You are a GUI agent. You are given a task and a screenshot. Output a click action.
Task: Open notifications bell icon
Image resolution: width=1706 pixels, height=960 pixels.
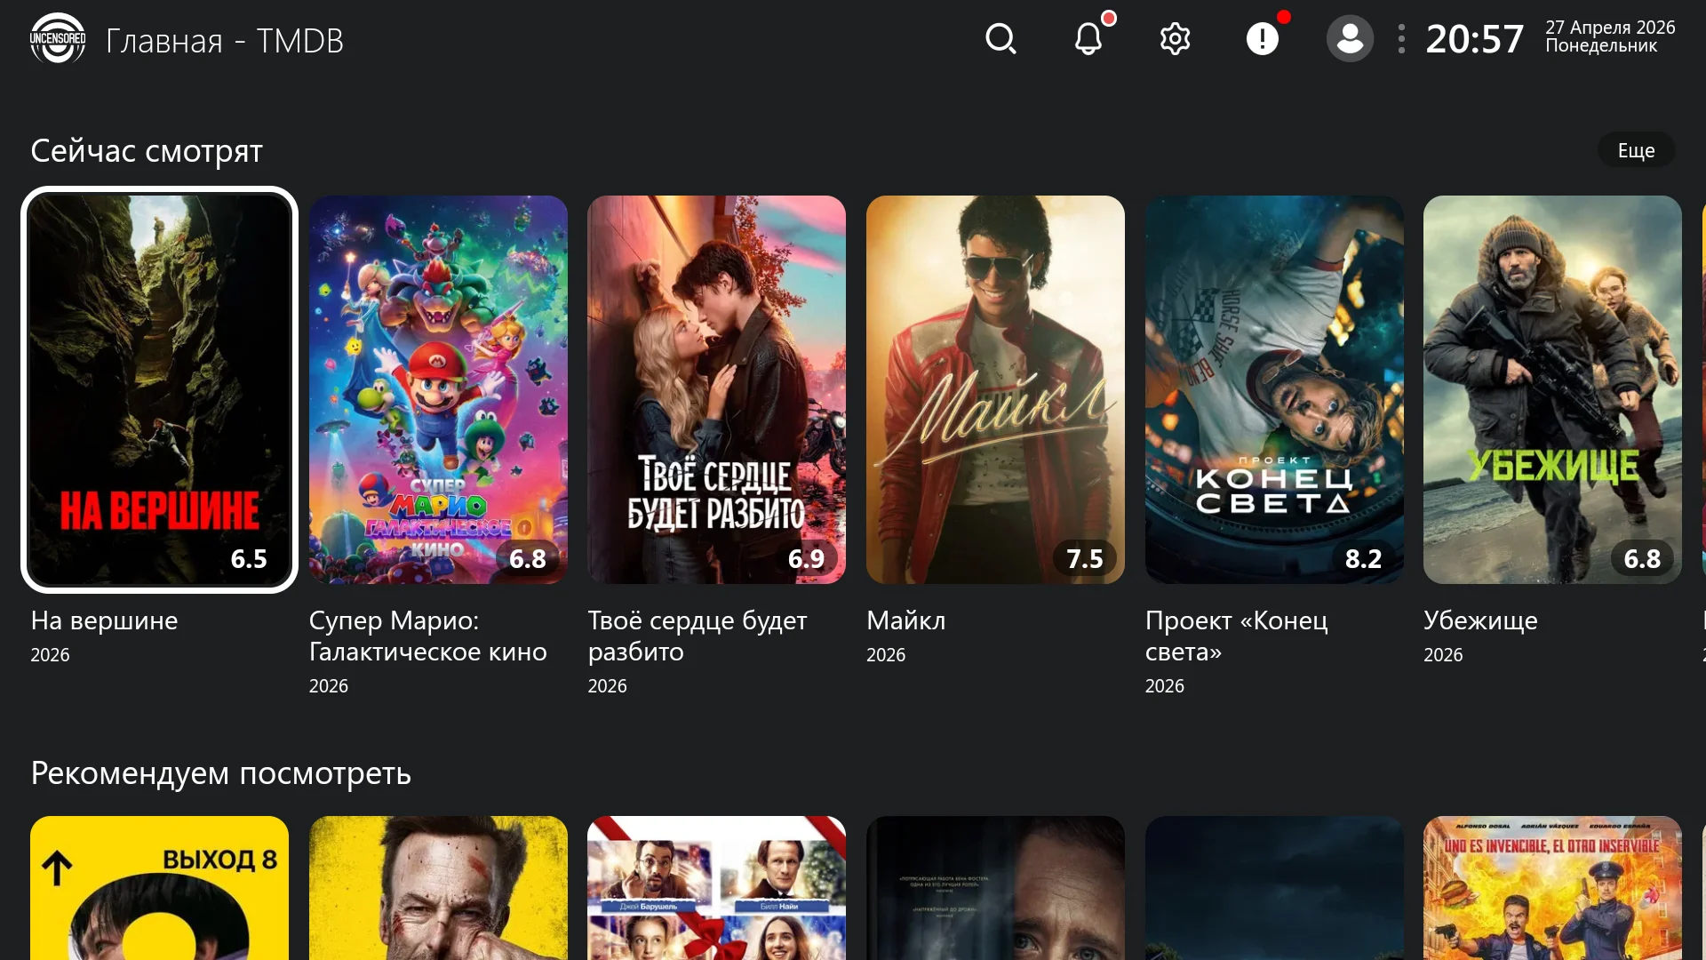[1088, 39]
